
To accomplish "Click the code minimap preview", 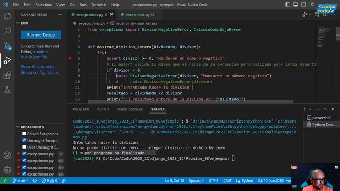I will [324, 37].
